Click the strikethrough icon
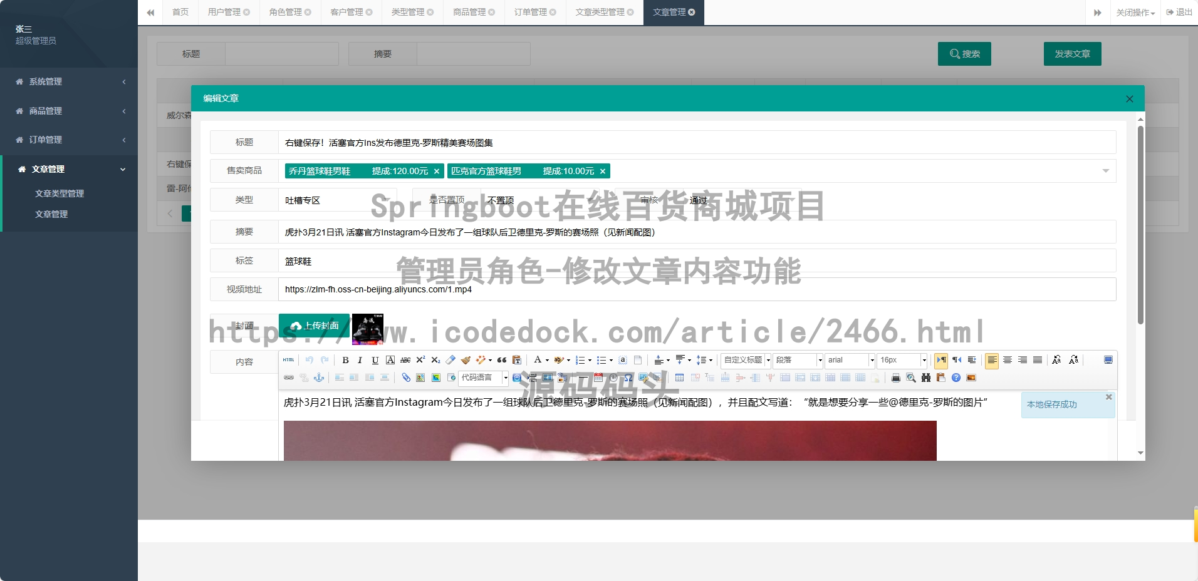 405,360
